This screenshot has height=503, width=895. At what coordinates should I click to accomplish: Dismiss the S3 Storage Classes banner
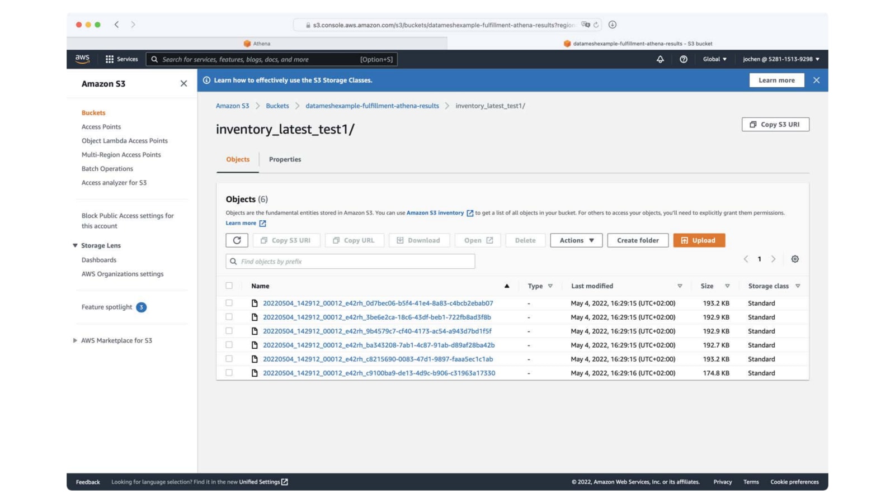816,80
